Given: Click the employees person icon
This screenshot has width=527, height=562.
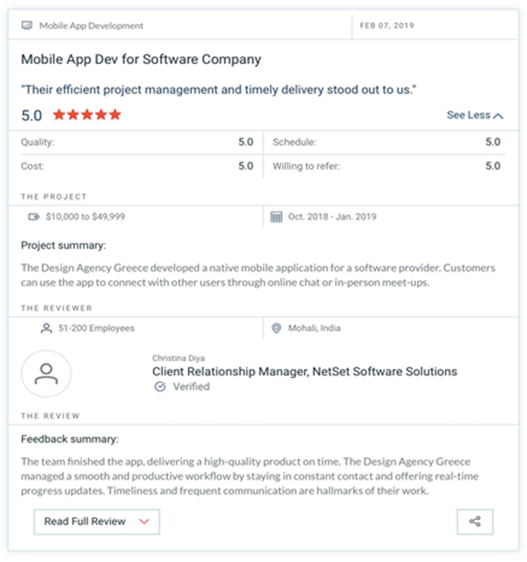Looking at the screenshot, I should (x=46, y=328).
